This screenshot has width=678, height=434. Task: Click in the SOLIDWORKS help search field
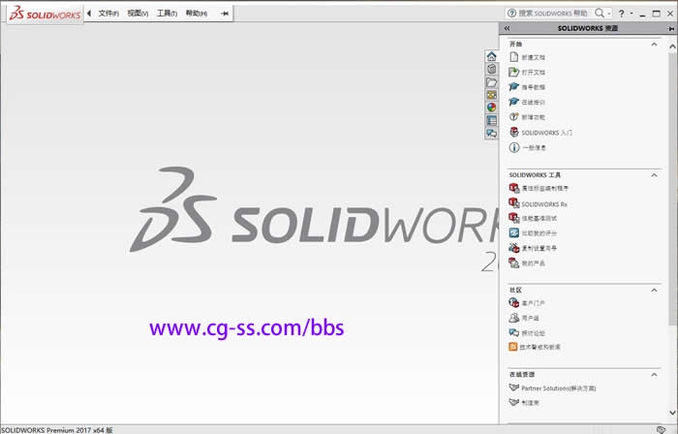click(x=552, y=14)
